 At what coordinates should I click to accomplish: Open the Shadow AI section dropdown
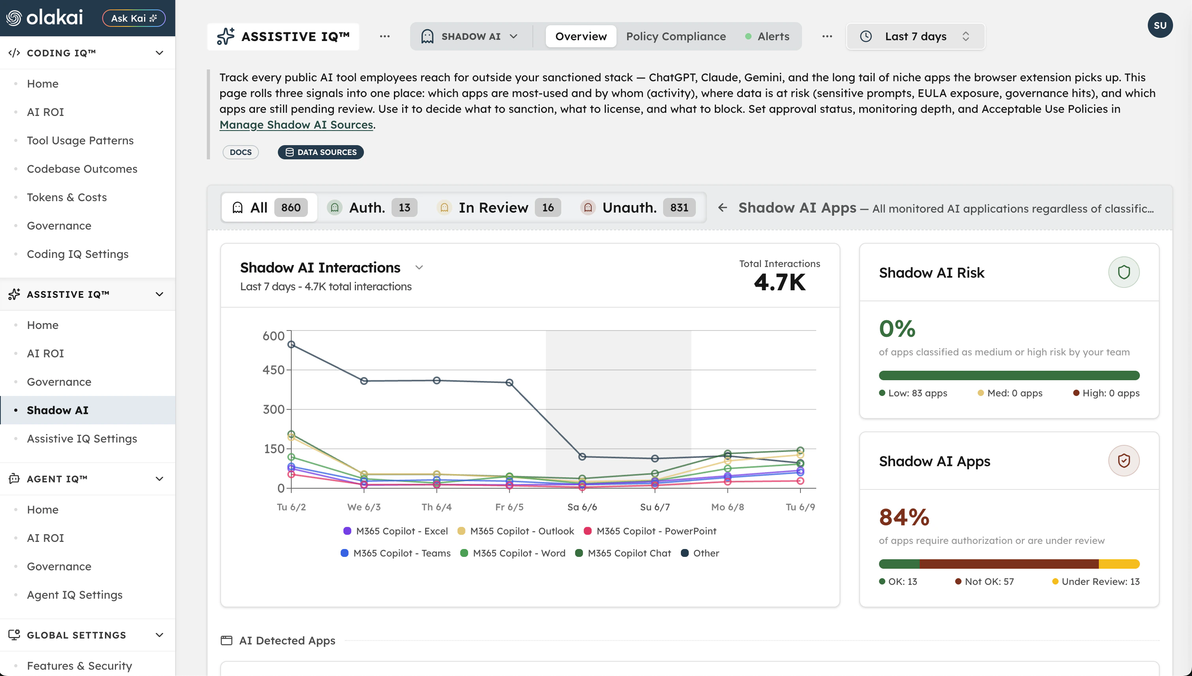point(469,36)
